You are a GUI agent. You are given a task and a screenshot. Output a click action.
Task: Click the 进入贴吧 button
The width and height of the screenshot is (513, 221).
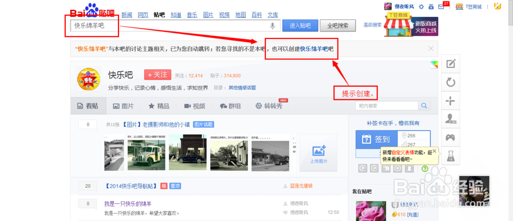[x=300, y=26]
